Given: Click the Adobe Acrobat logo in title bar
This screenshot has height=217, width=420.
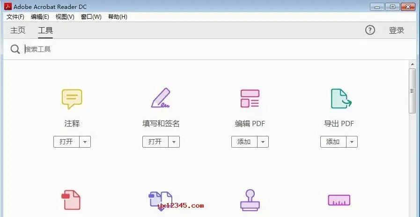Looking at the screenshot, I should coord(8,7).
